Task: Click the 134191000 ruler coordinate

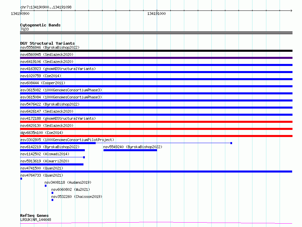Action: (x=156, y=14)
